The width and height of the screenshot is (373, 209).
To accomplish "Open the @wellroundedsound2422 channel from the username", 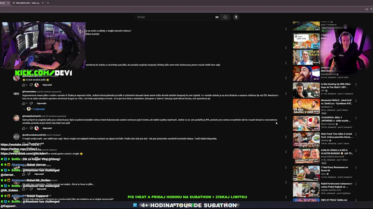I will 34,135.
